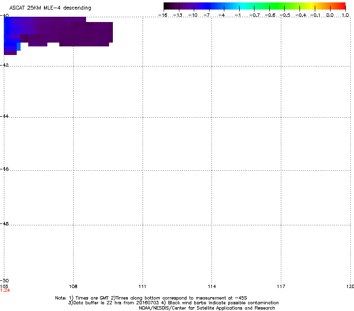This screenshot has width=354, height=311.
Task: Click the -13 colorbar label
Action: 177,15
